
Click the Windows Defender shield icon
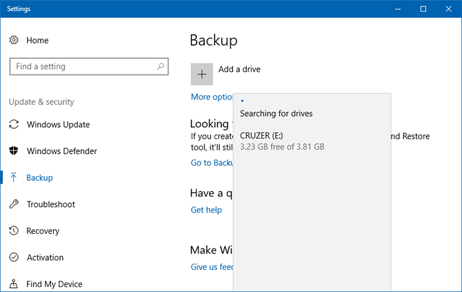14,151
